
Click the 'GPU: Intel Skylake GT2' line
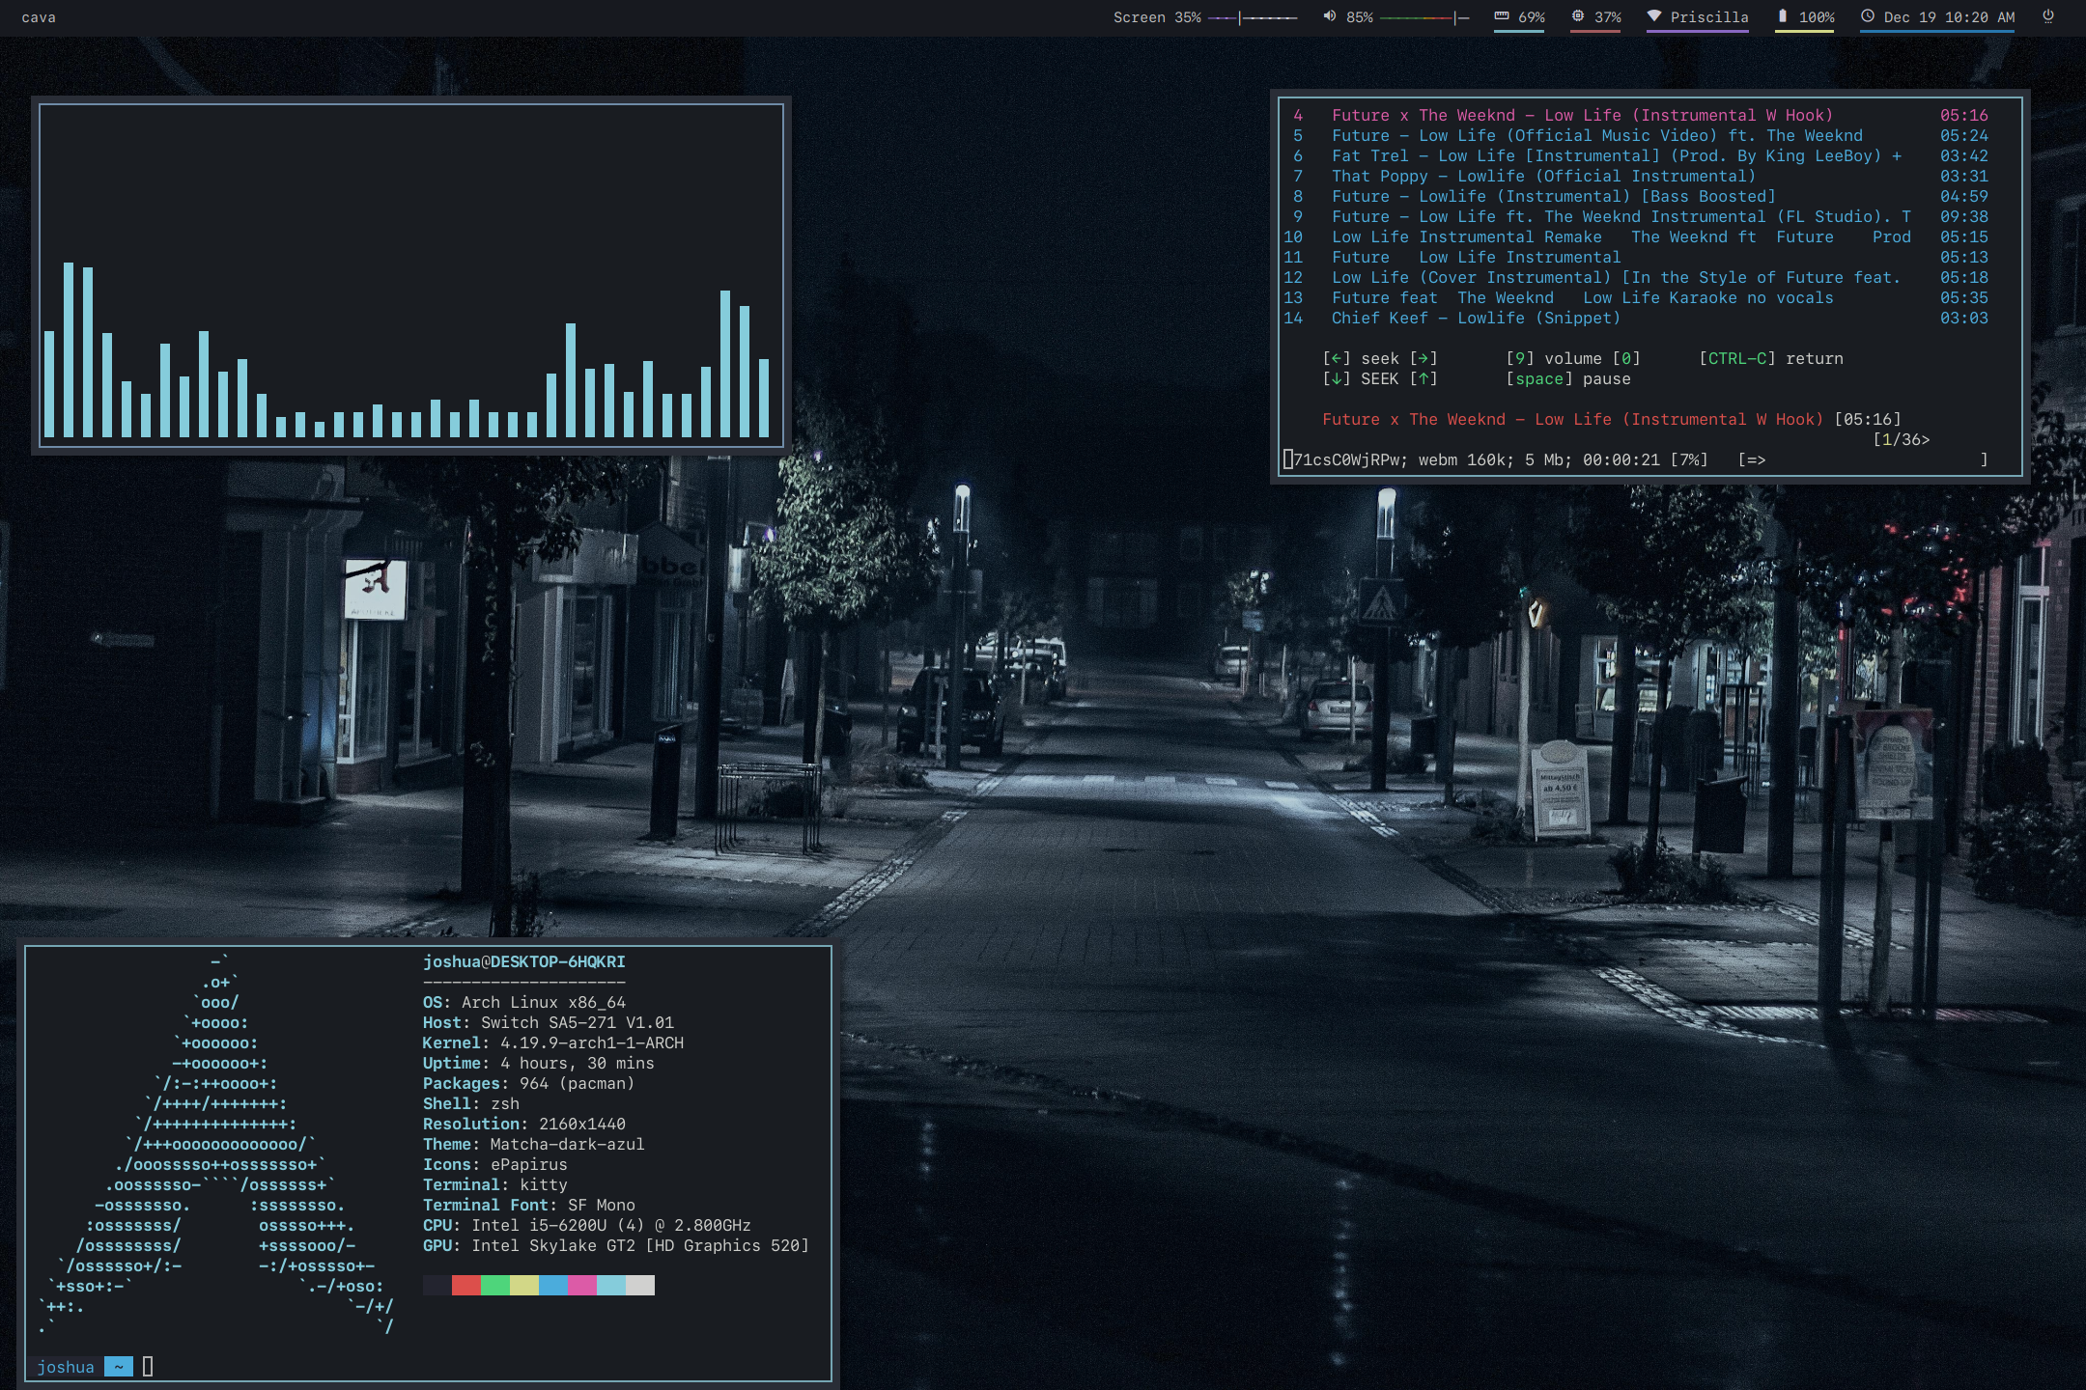(616, 1246)
